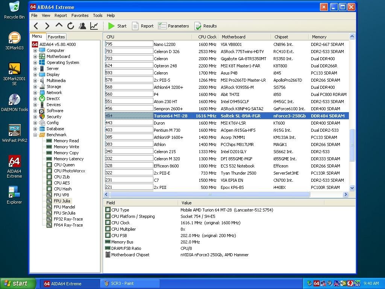Expand the Computer tree node

click(35, 50)
